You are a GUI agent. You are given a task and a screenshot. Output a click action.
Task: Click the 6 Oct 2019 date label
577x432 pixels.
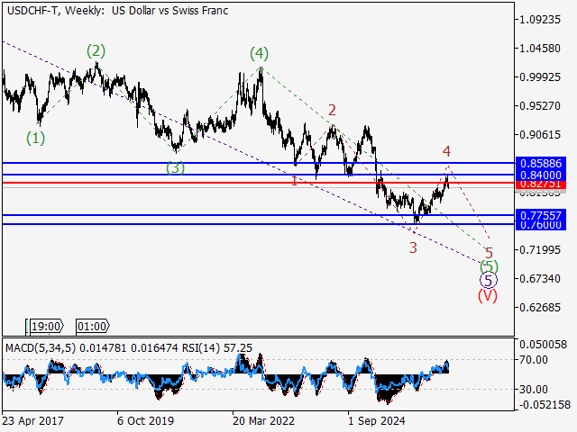tap(145, 420)
